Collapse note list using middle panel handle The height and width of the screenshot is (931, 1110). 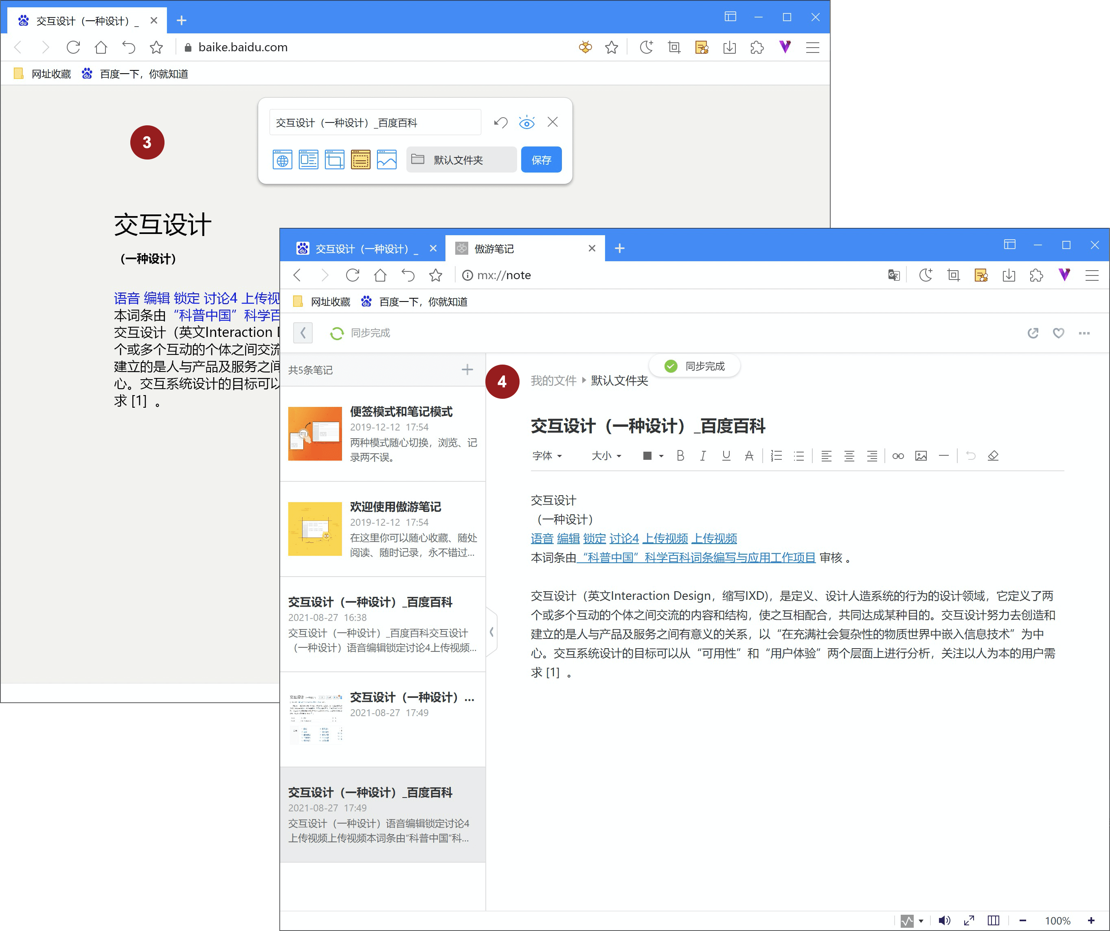491,632
